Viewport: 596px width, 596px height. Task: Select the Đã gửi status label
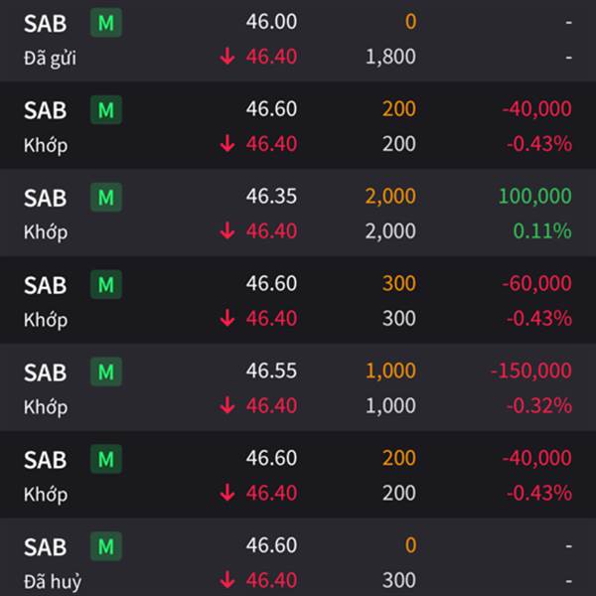pos(50,59)
